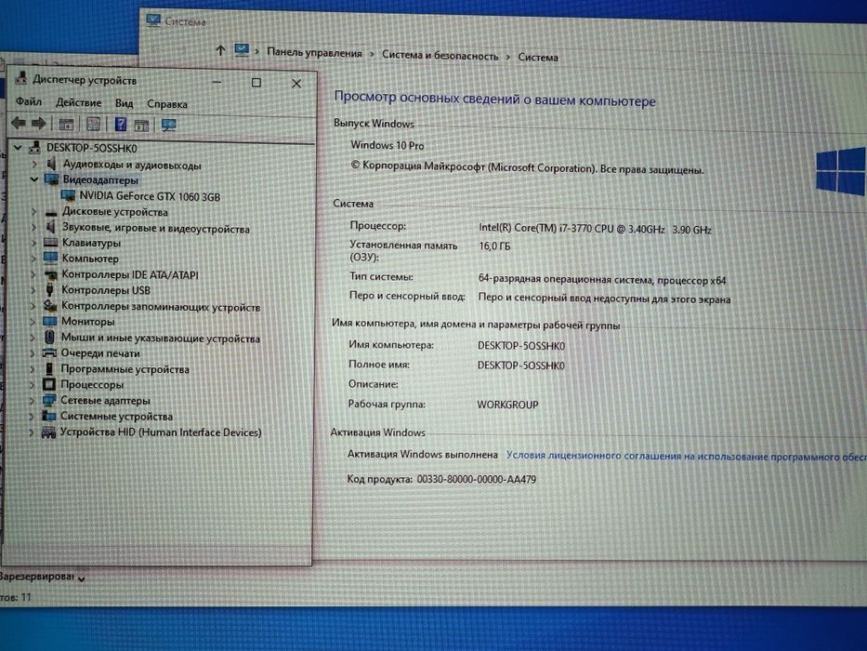867x651 pixels.
Task: Expand the Дисковые устройства category
Action: (33, 211)
